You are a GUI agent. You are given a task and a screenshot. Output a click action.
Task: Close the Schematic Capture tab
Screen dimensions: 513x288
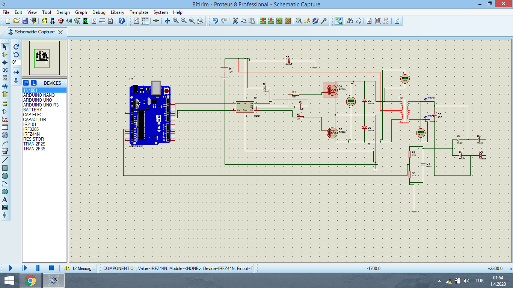click(60, 32)
